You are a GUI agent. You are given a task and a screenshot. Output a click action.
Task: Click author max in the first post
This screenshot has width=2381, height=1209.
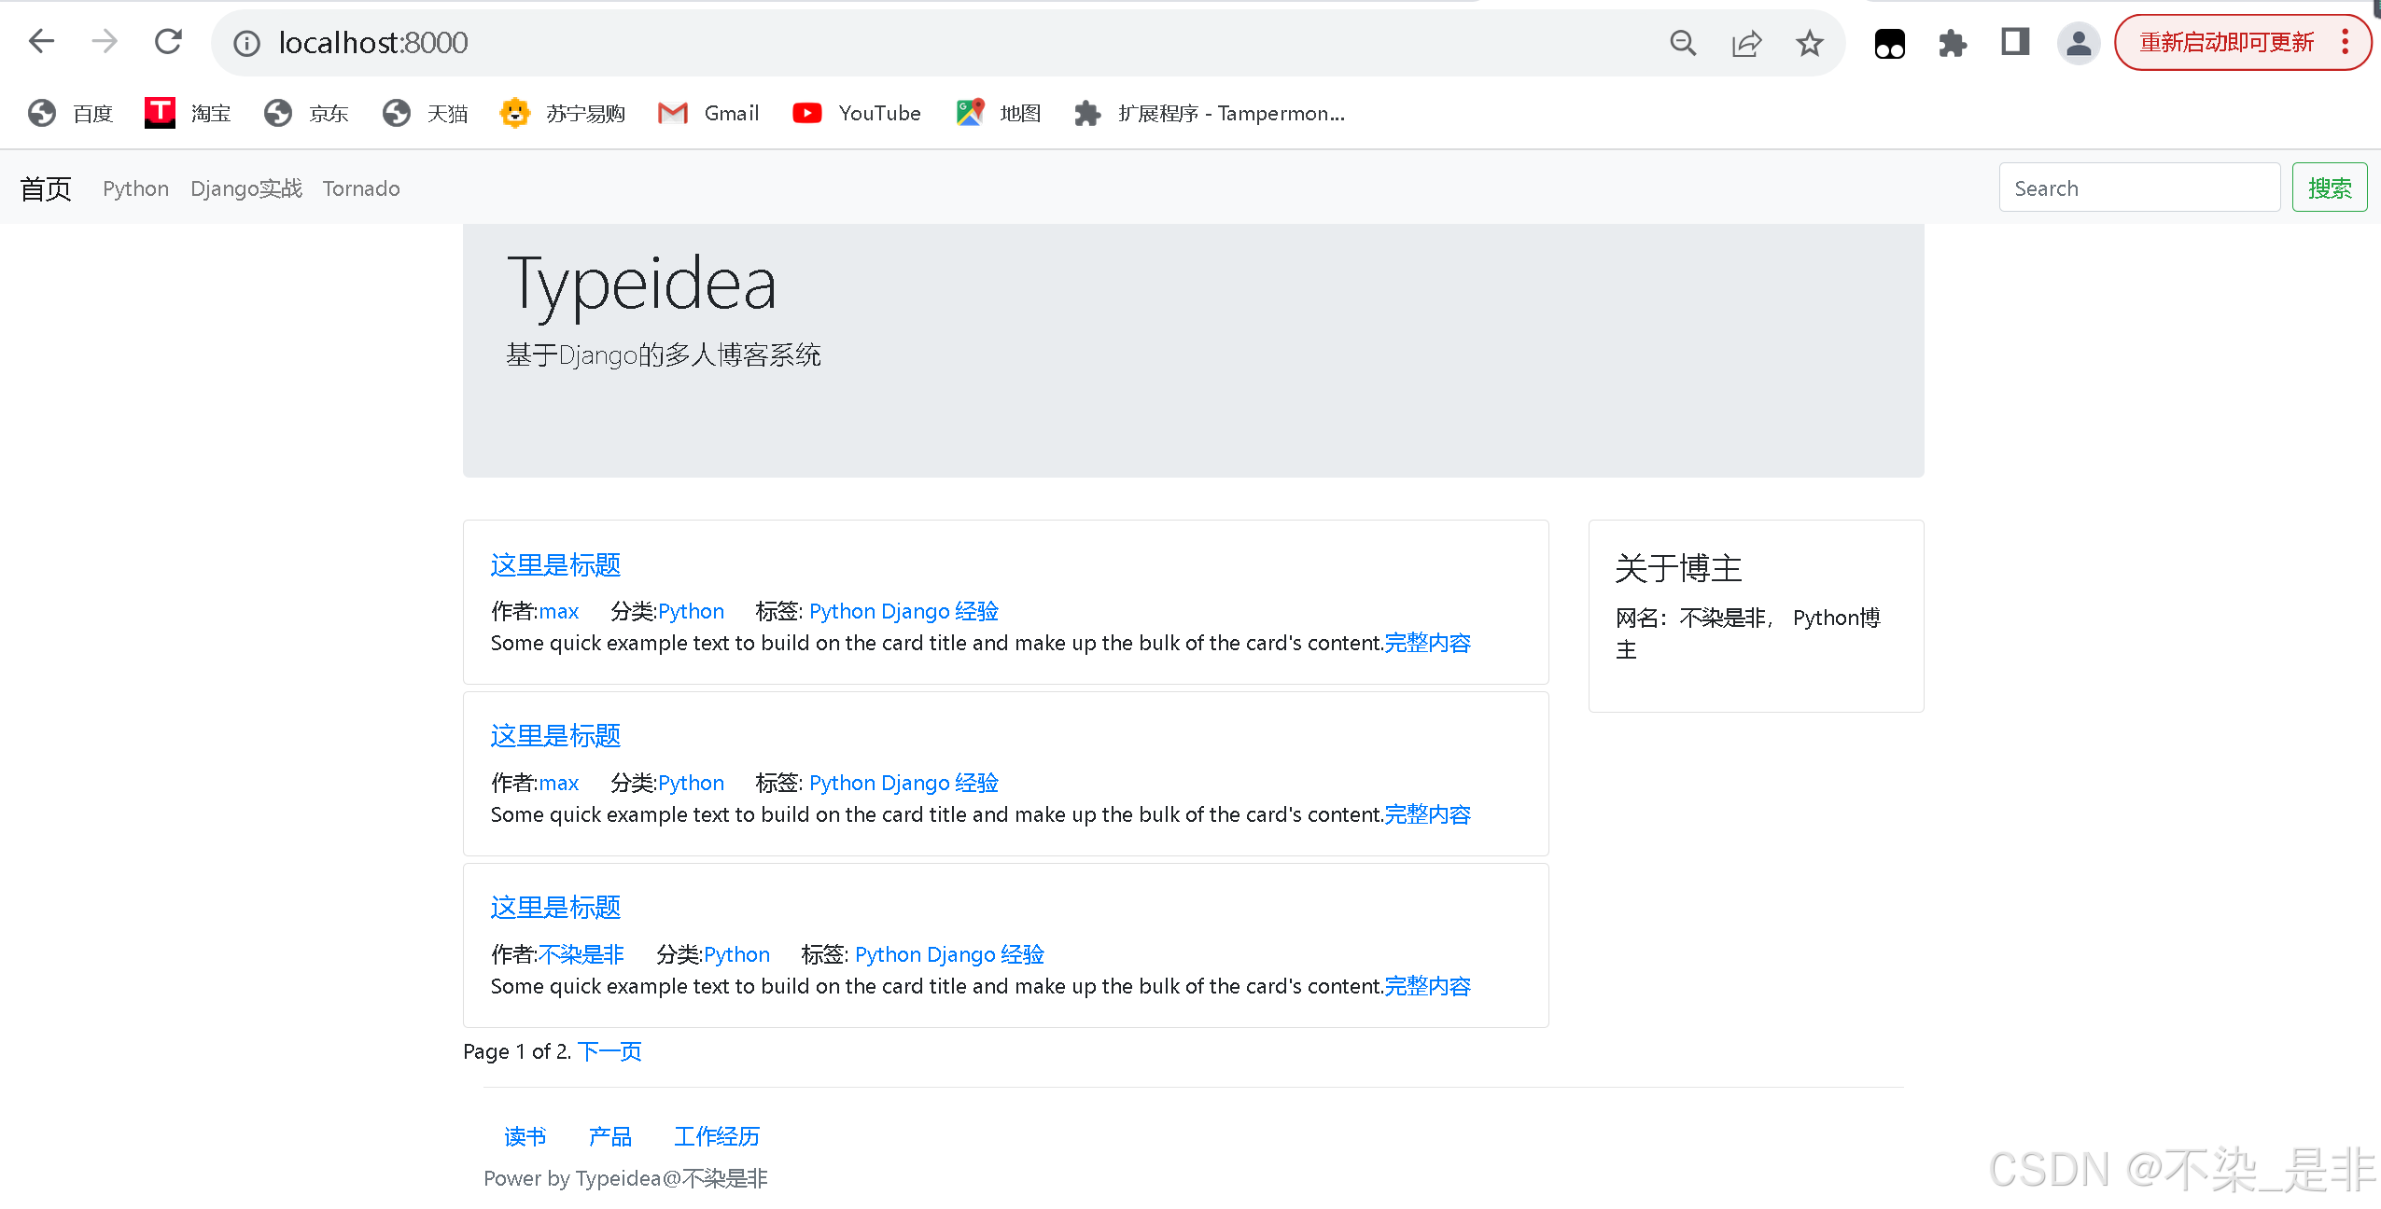point(559,611)
